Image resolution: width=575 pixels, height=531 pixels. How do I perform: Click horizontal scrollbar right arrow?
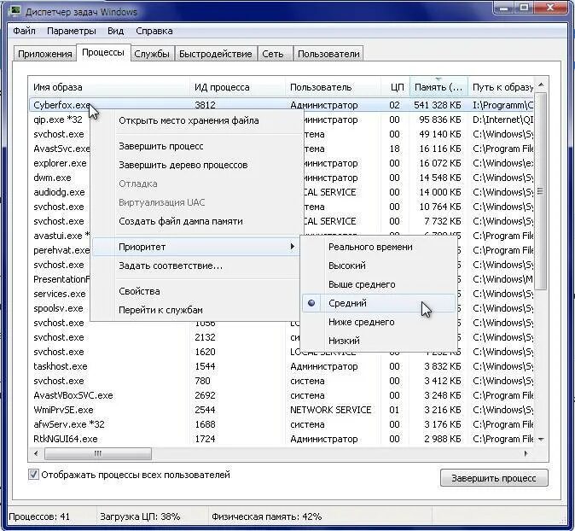[526, 453]
